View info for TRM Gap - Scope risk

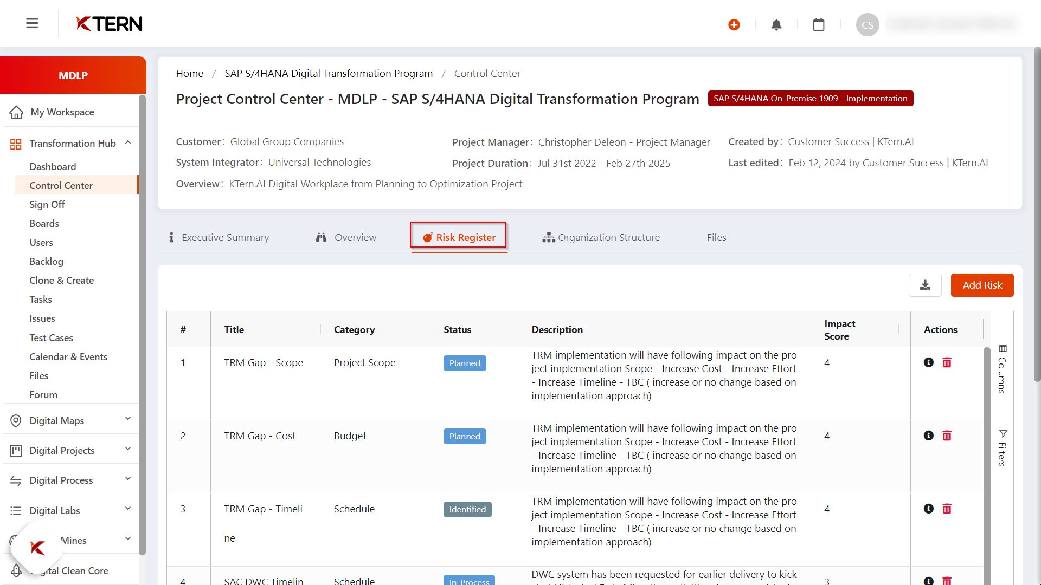[x=929, y=362]
